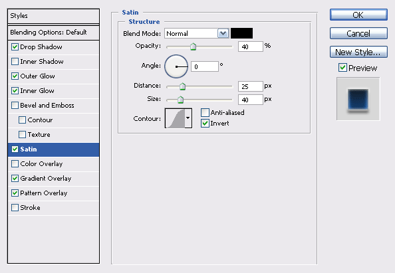This screenshot has height=273, width=395.
Task: Confirm with the OK button
Action: (x=358, y=15)
